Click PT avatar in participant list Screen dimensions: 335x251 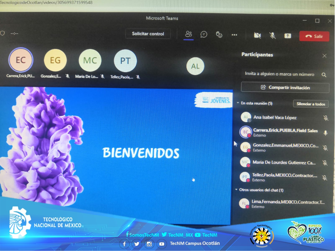coord(245,177)
